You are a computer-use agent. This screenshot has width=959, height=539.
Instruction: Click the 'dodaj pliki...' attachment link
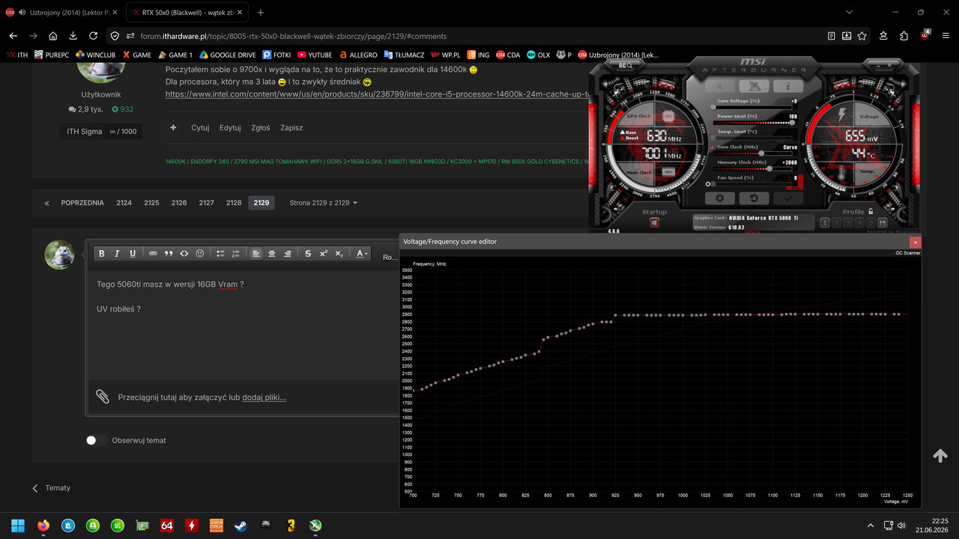[264, 398]
